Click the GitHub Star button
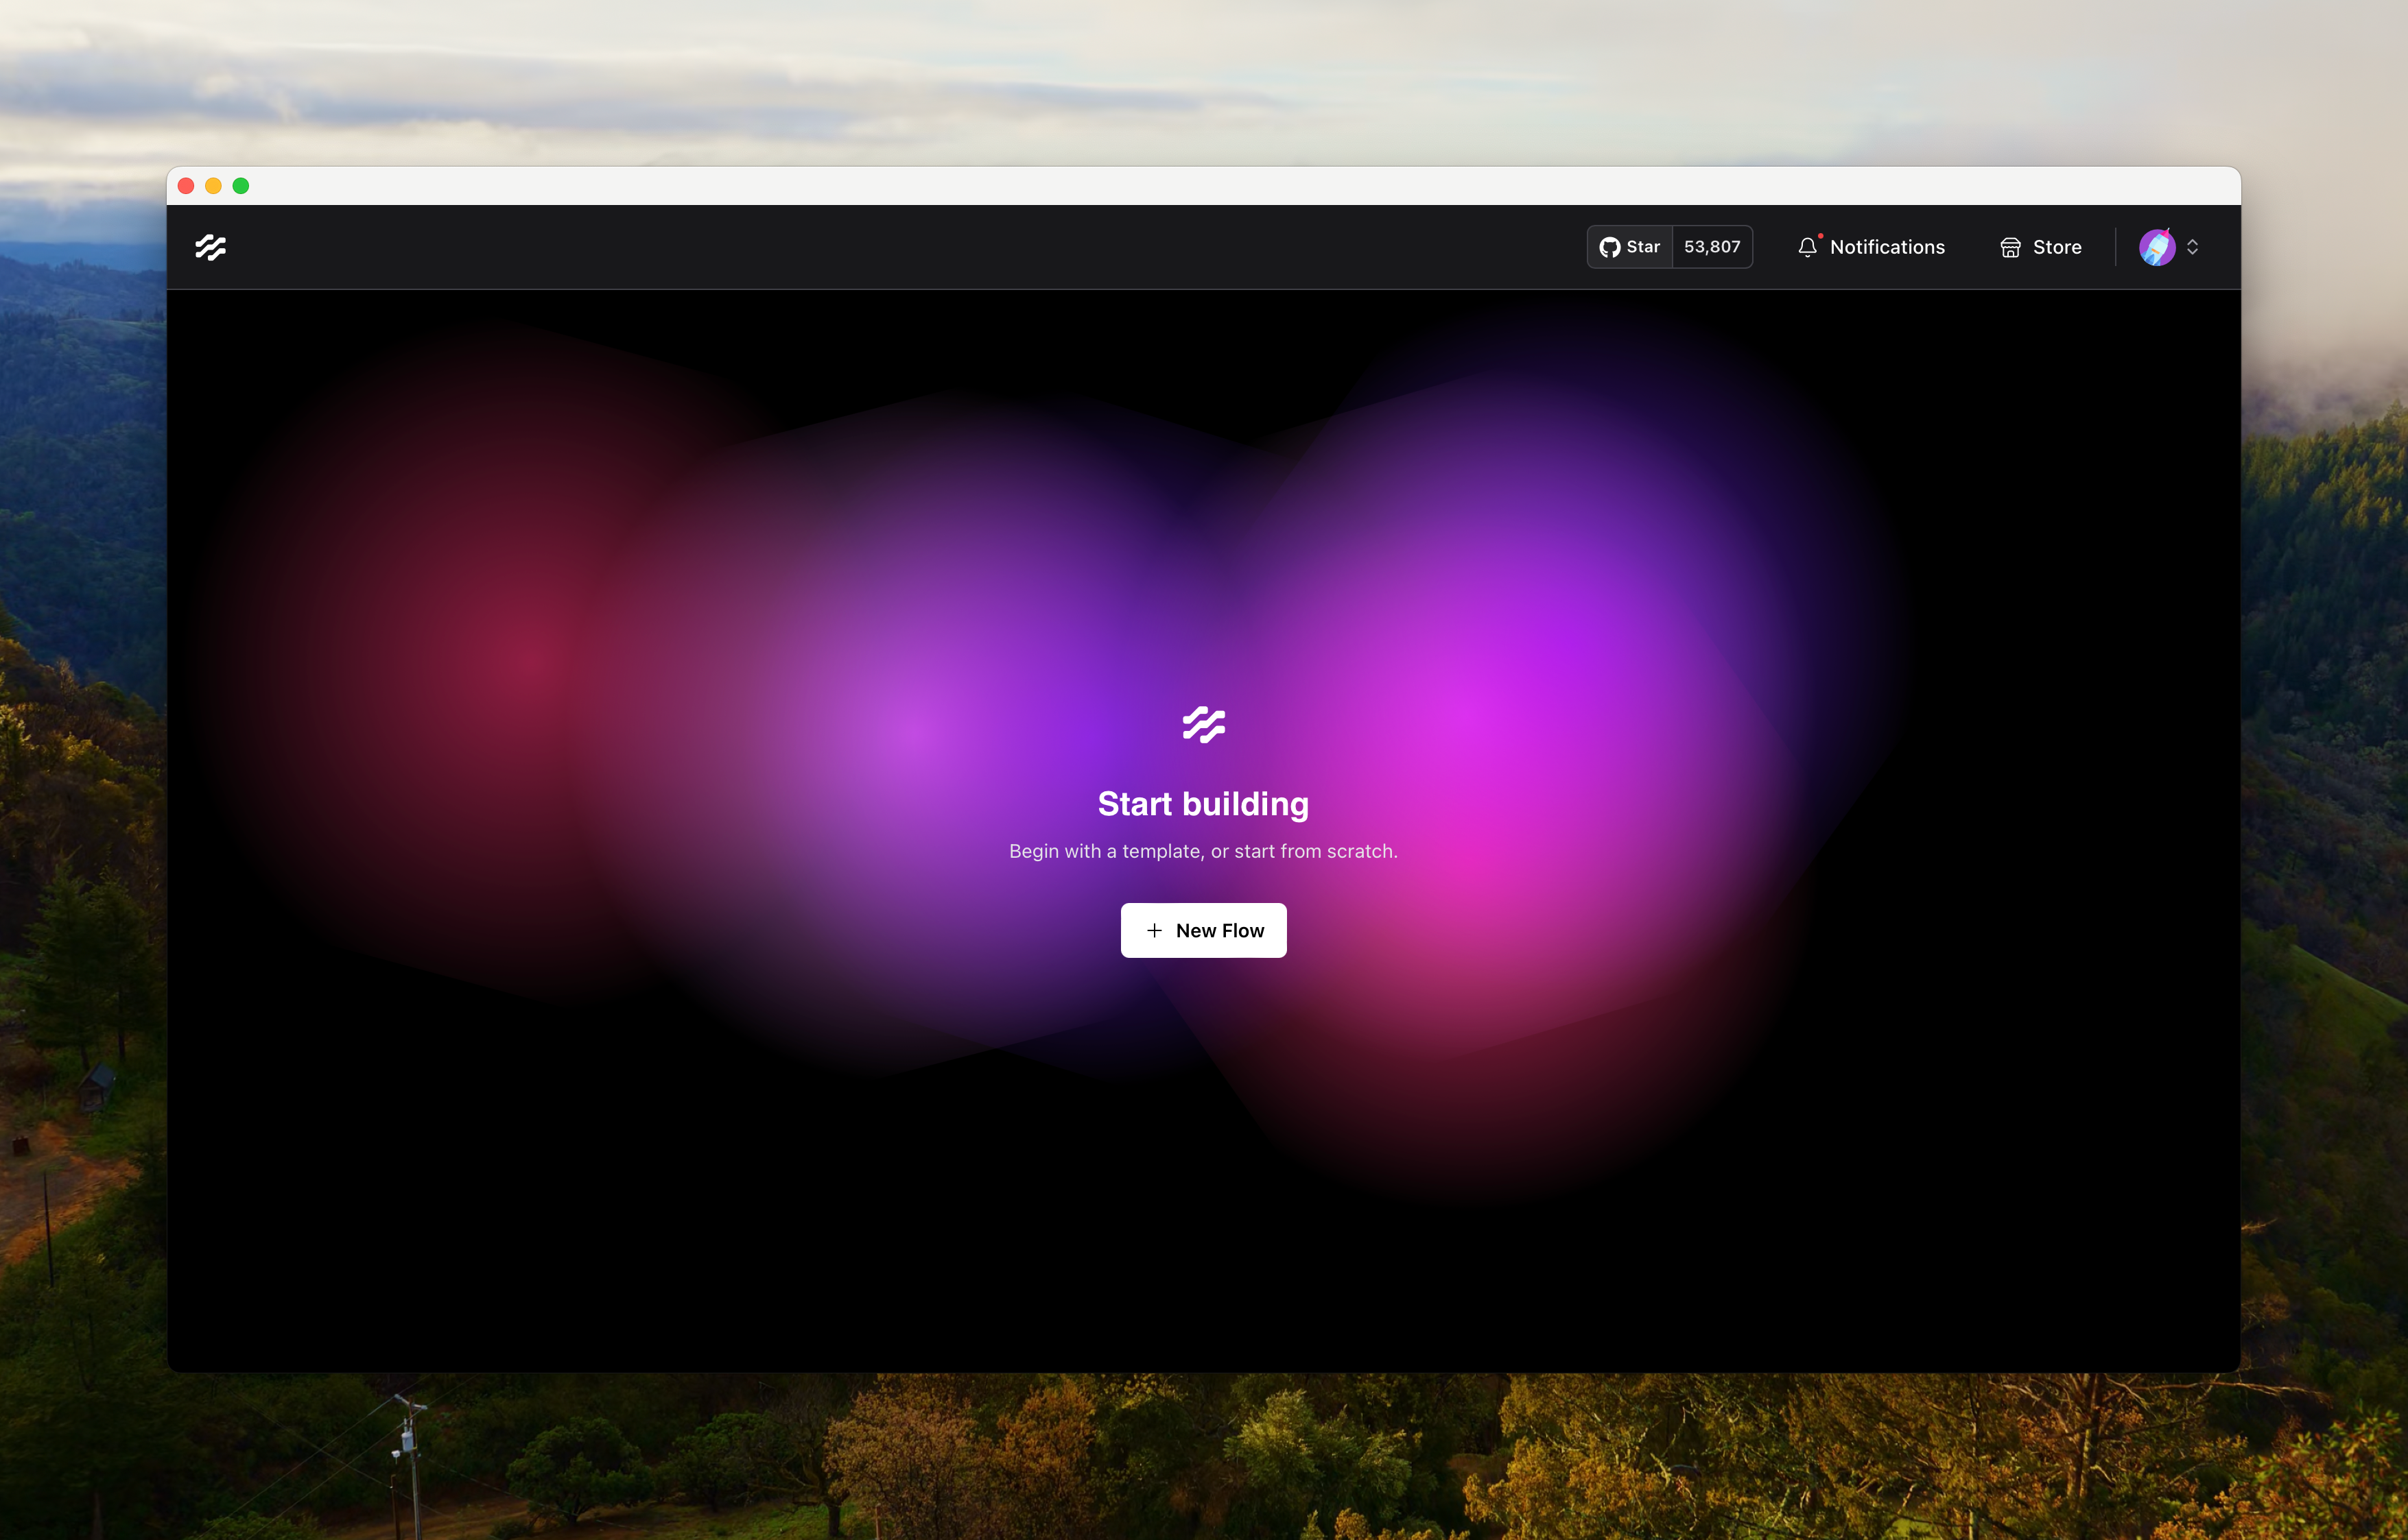Screen dimensions: 2408x1540 tap(1642, 247)
